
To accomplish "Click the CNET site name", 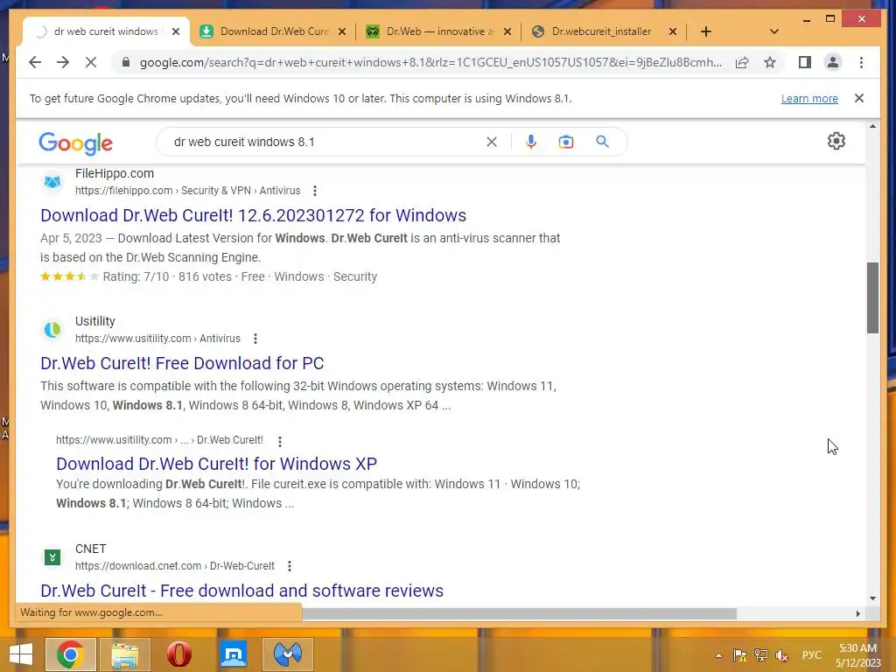I will click(90, 549).
